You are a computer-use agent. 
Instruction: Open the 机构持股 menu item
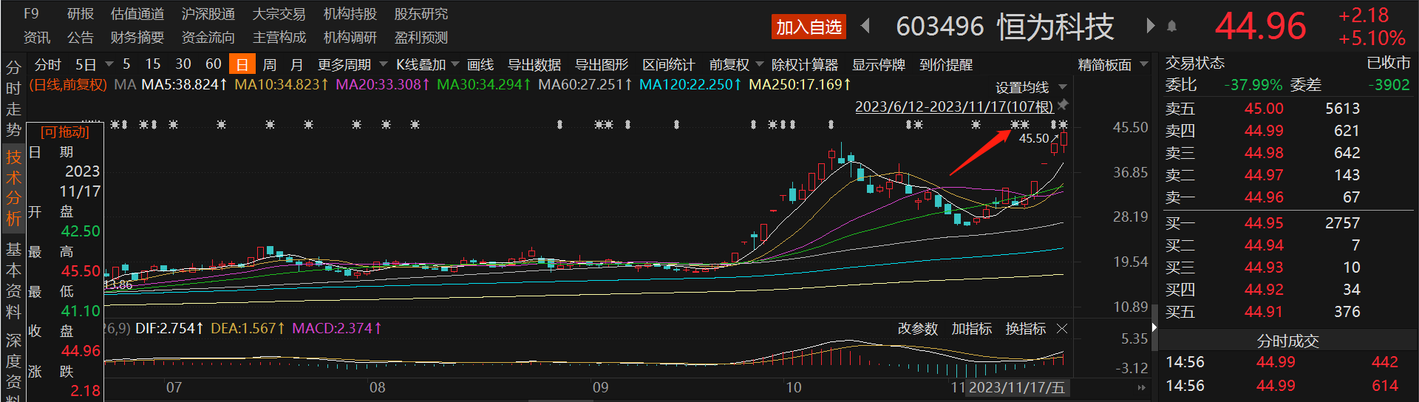[x=350, y=14]
